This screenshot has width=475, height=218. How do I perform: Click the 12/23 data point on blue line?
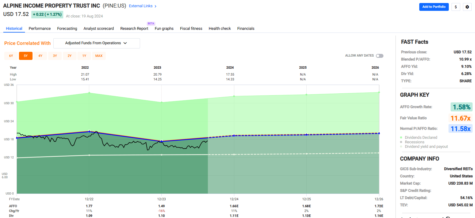click(162, 141)
